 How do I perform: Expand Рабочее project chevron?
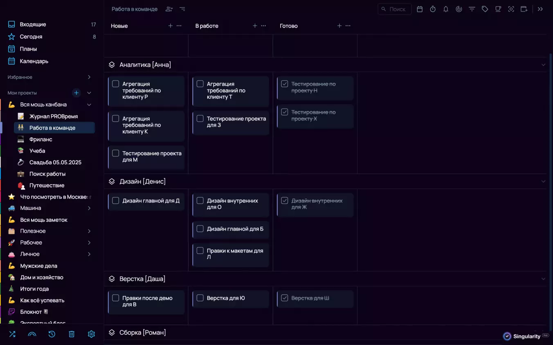click(x=89, y=243)
